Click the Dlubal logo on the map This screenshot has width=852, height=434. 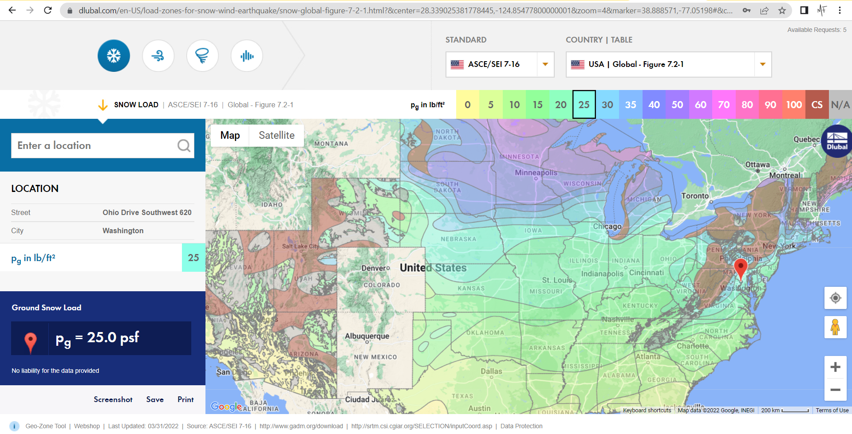[836, 141]
